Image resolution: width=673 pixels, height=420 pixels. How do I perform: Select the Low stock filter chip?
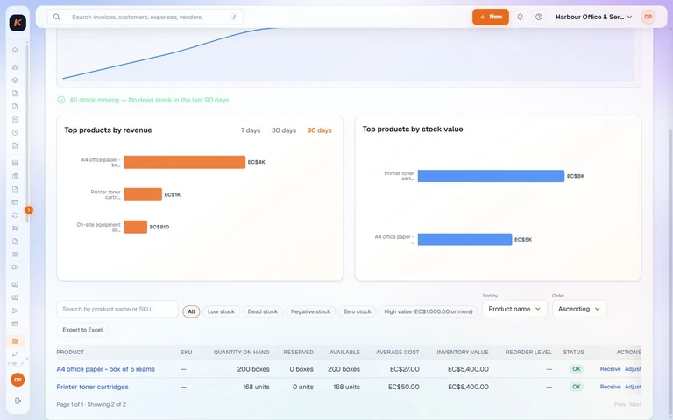coord(221,311)
